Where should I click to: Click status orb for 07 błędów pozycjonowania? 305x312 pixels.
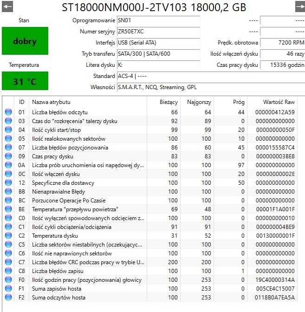8,147
